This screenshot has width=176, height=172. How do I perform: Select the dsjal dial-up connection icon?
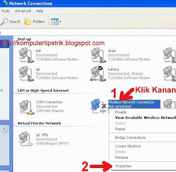[x=98, y=55]
